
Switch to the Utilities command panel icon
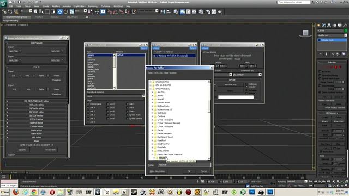tap(345, 26)
